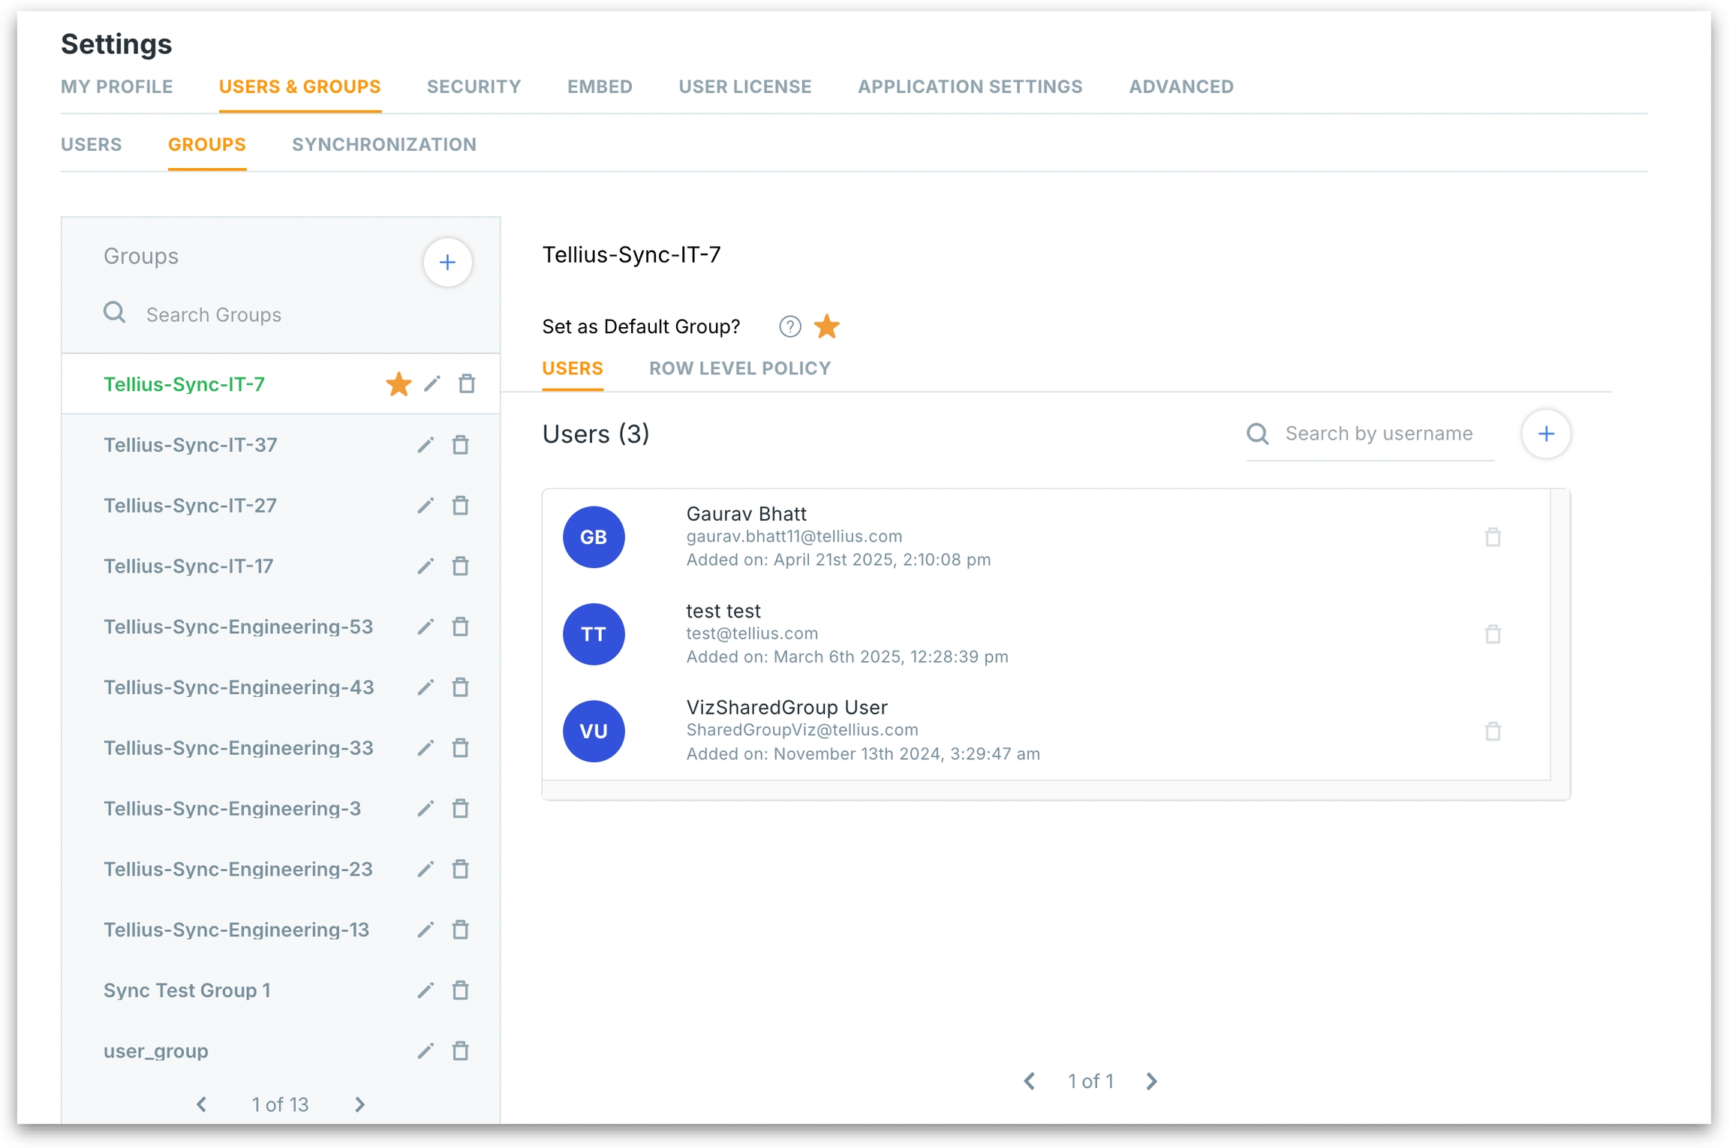Delete the user_group group
The height and width of the screenshot is (1148, 1729).
(461, 1051)
